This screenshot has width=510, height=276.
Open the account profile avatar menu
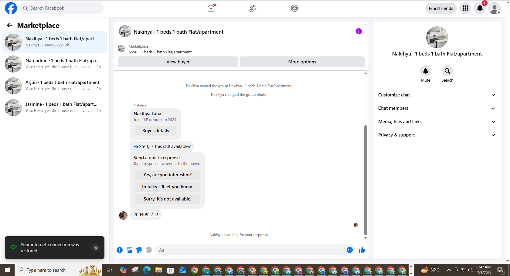click(495, 8)
